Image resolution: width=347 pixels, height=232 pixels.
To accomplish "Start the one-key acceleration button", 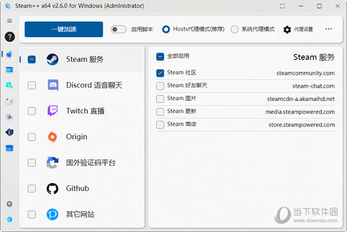I will pos(64,29).
